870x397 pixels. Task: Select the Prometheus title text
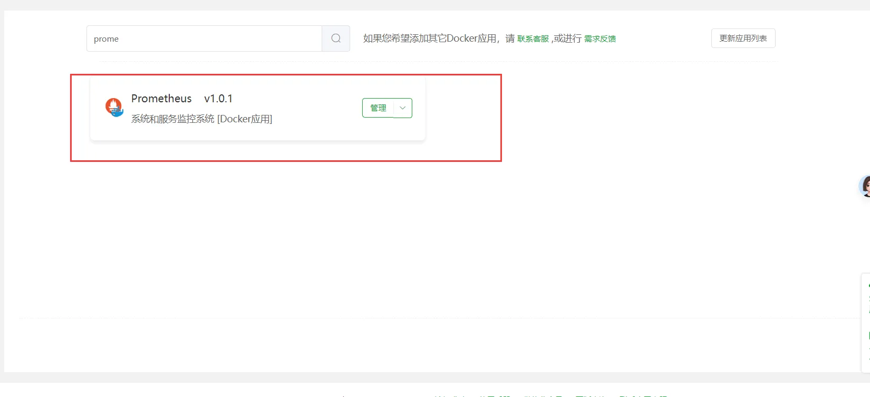[x=161, y=99]
